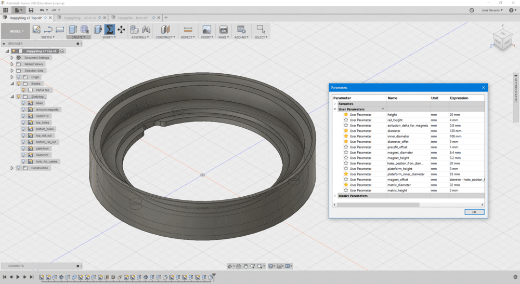The width and height of the screenshot is (520, 284).
Task: Open new design tab with plus
Action: click(x=166, y=18)
